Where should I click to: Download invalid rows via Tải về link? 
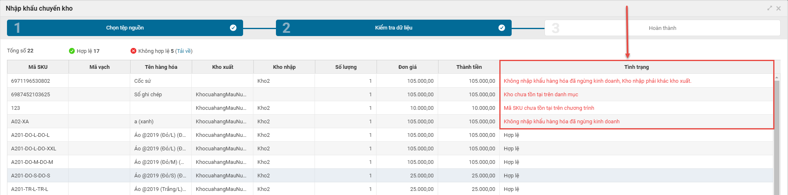point(184,51)
